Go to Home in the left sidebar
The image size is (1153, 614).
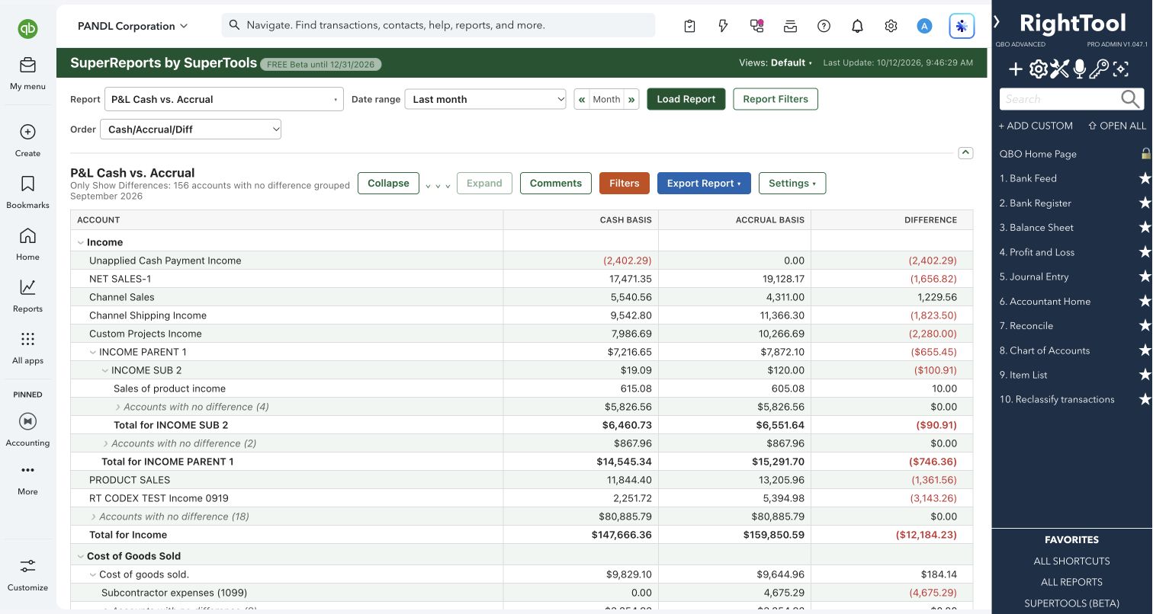[x=27, y=235]
